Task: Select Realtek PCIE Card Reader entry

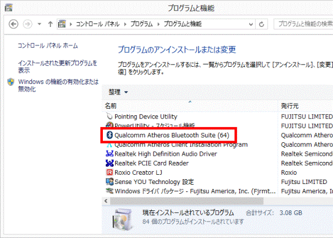Action: [151, 163]
